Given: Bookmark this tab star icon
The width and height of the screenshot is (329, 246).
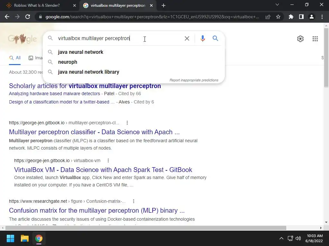Looking at the screenshot, I should click(x=278, y=17).
